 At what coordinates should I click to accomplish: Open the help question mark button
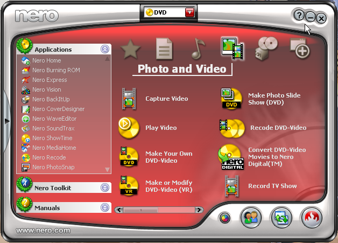click(299, 15)
